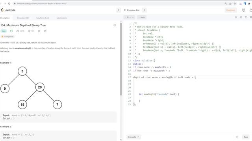Image resolution: width=252 pixels, height=141 pixels.
Task: Click the 'Example 2:' heading
Action: pos(6,127)
